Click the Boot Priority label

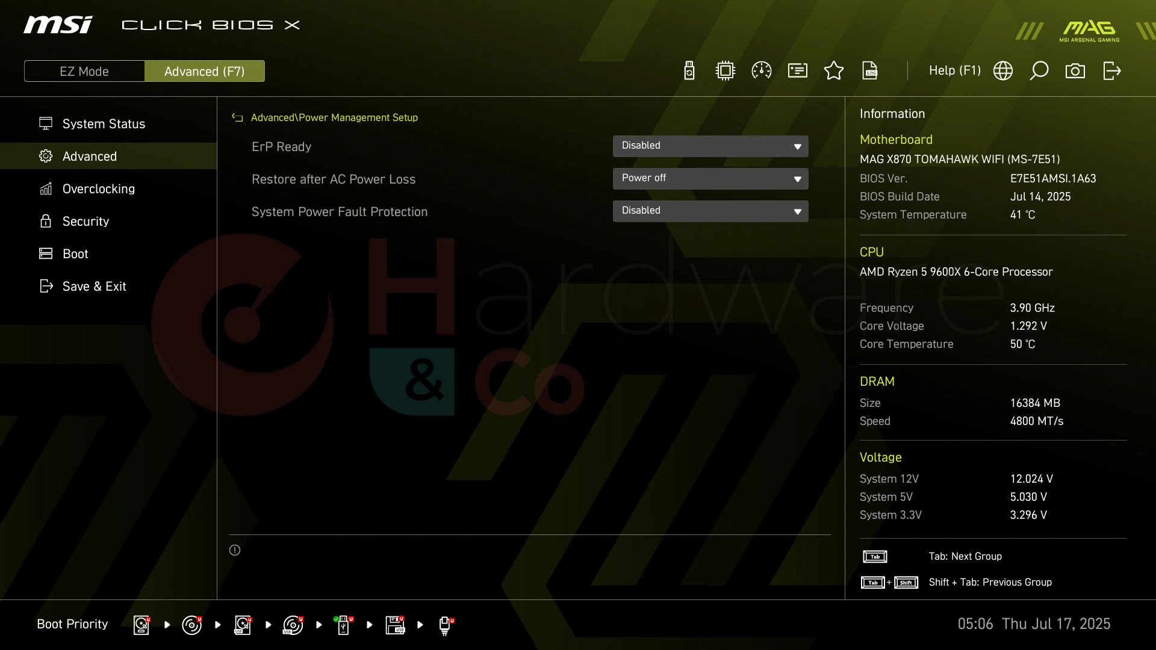coord(72,624)
